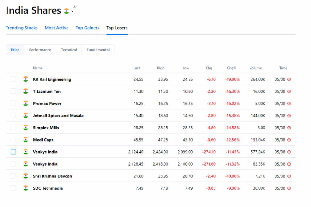Image resolution: width=311 pixels, height=207 pixels.
Task: Tick the Medi Caps checkbox
Action: [13, 140]
